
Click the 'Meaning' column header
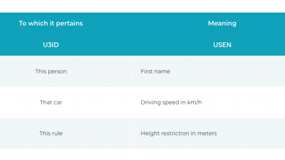click(222, 23)
